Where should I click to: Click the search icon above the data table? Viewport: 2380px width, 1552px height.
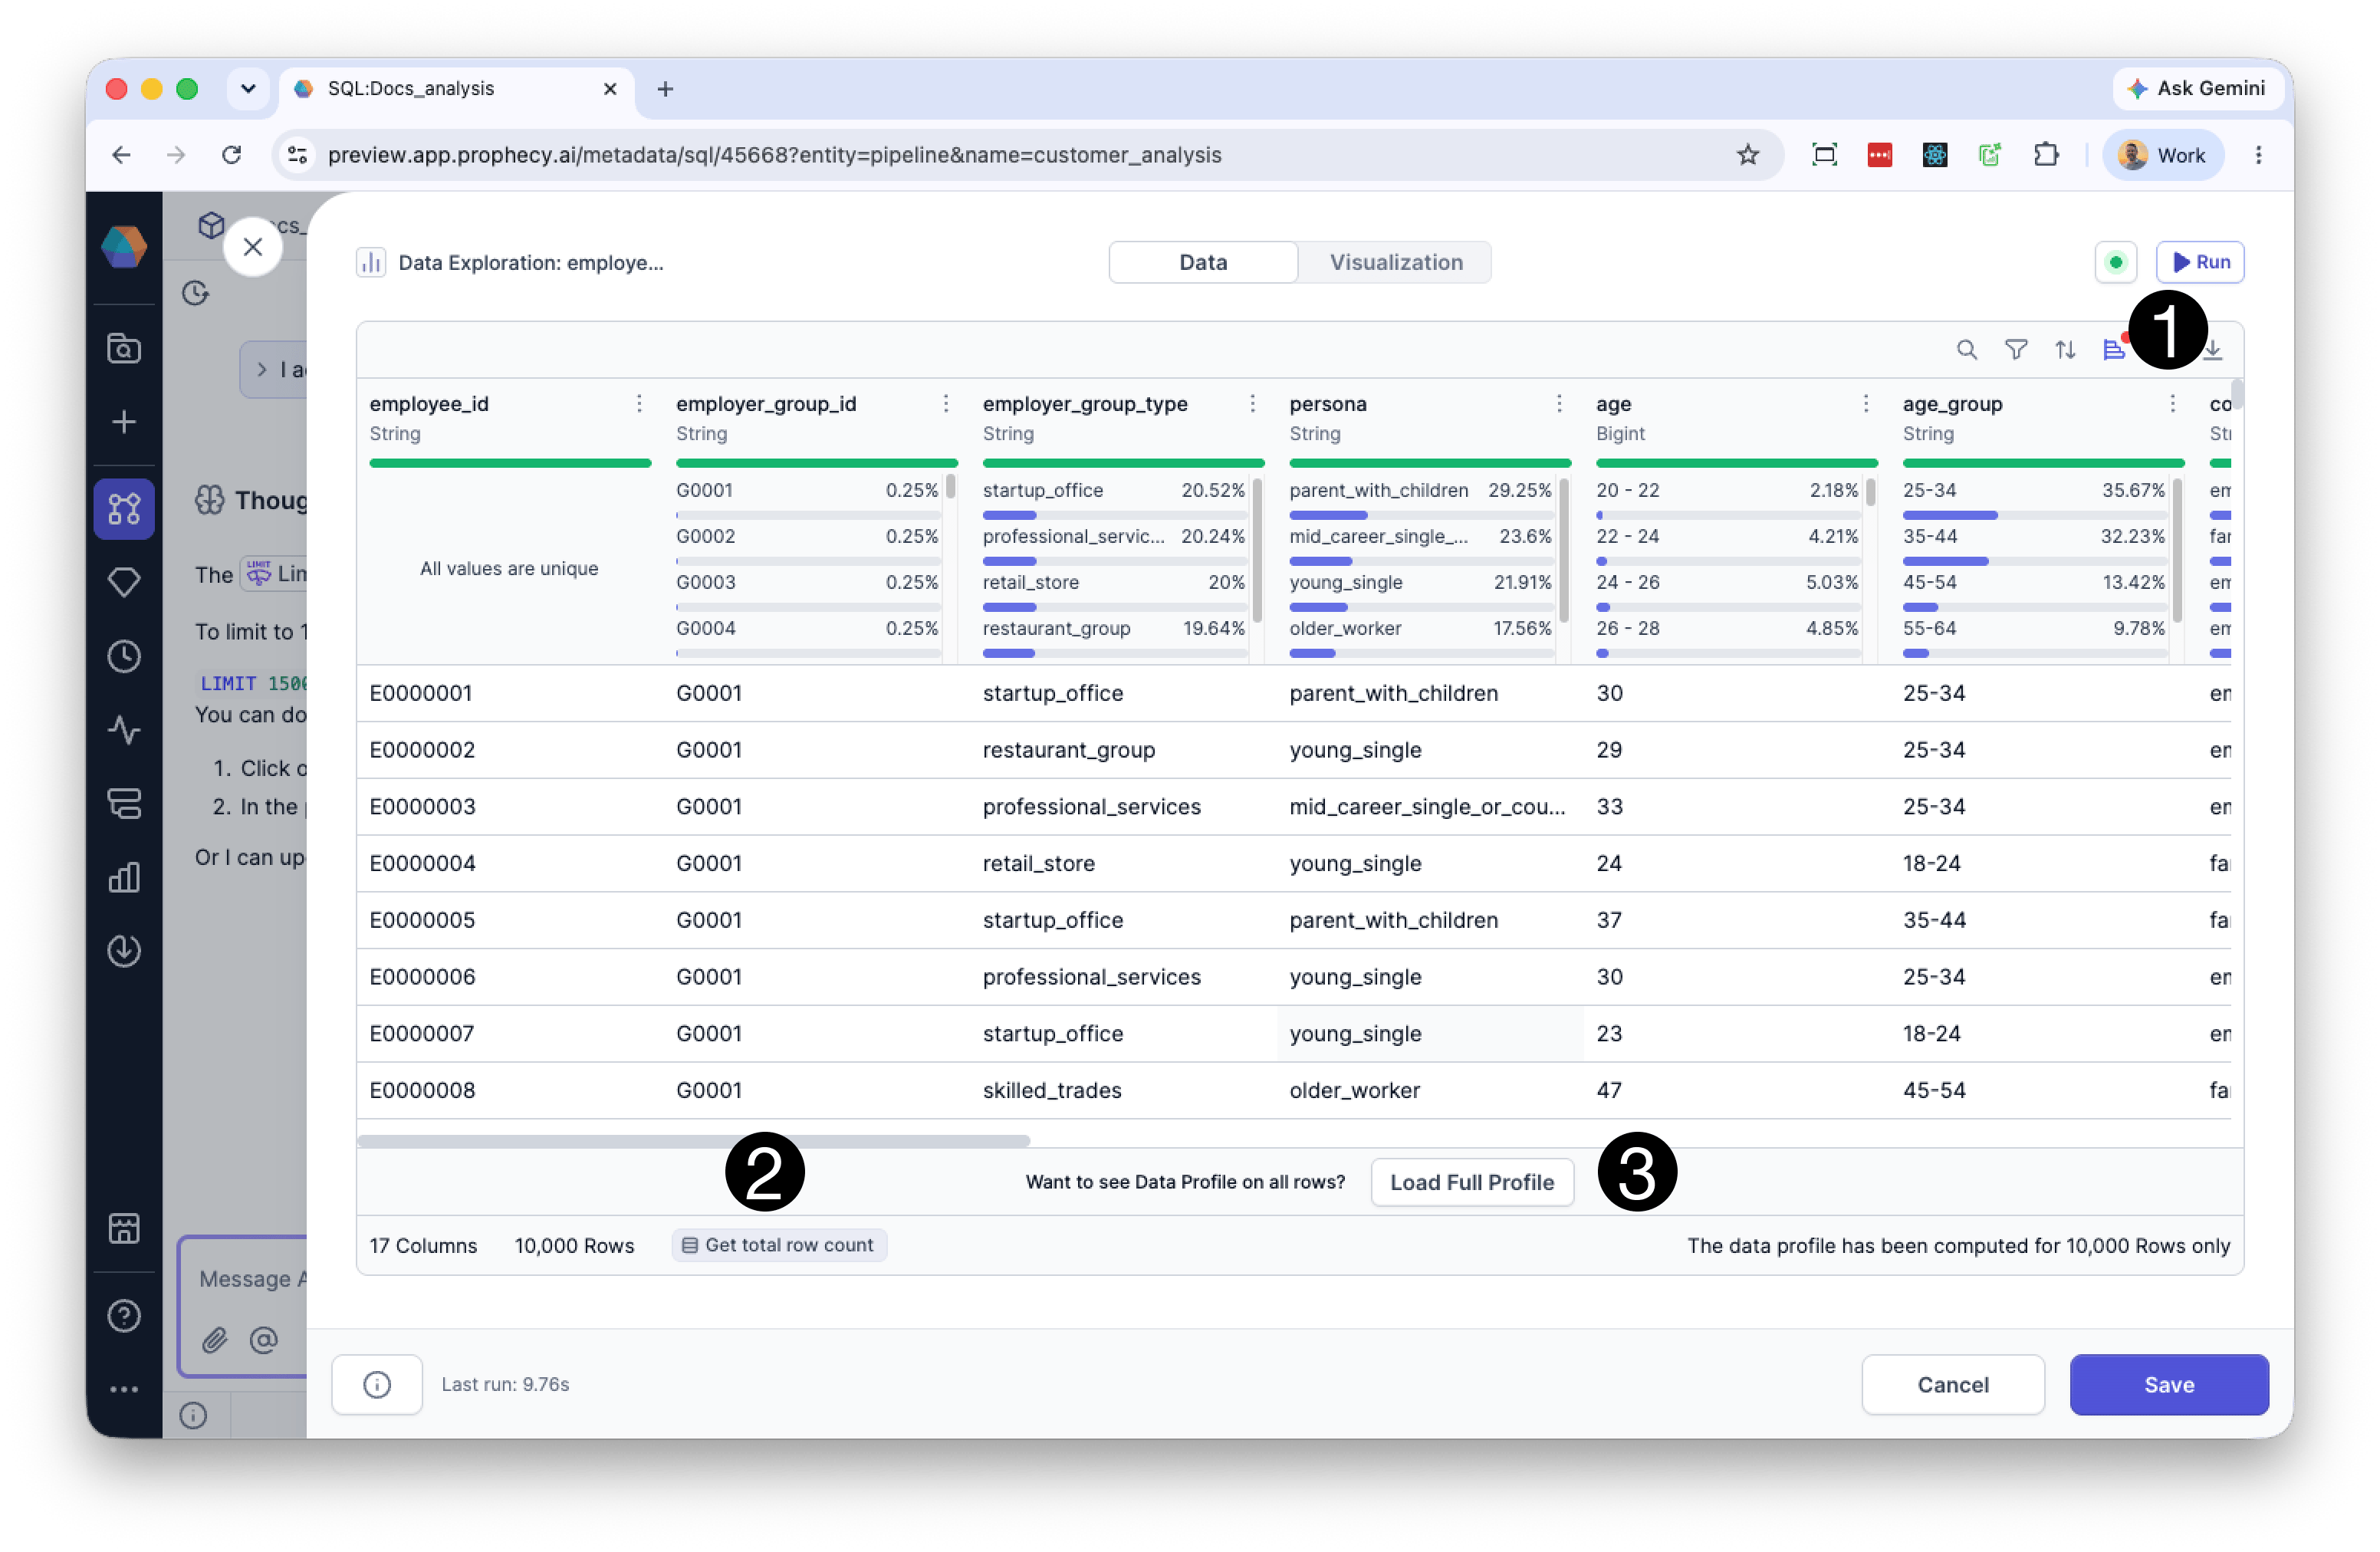(x=1966, y=349)
